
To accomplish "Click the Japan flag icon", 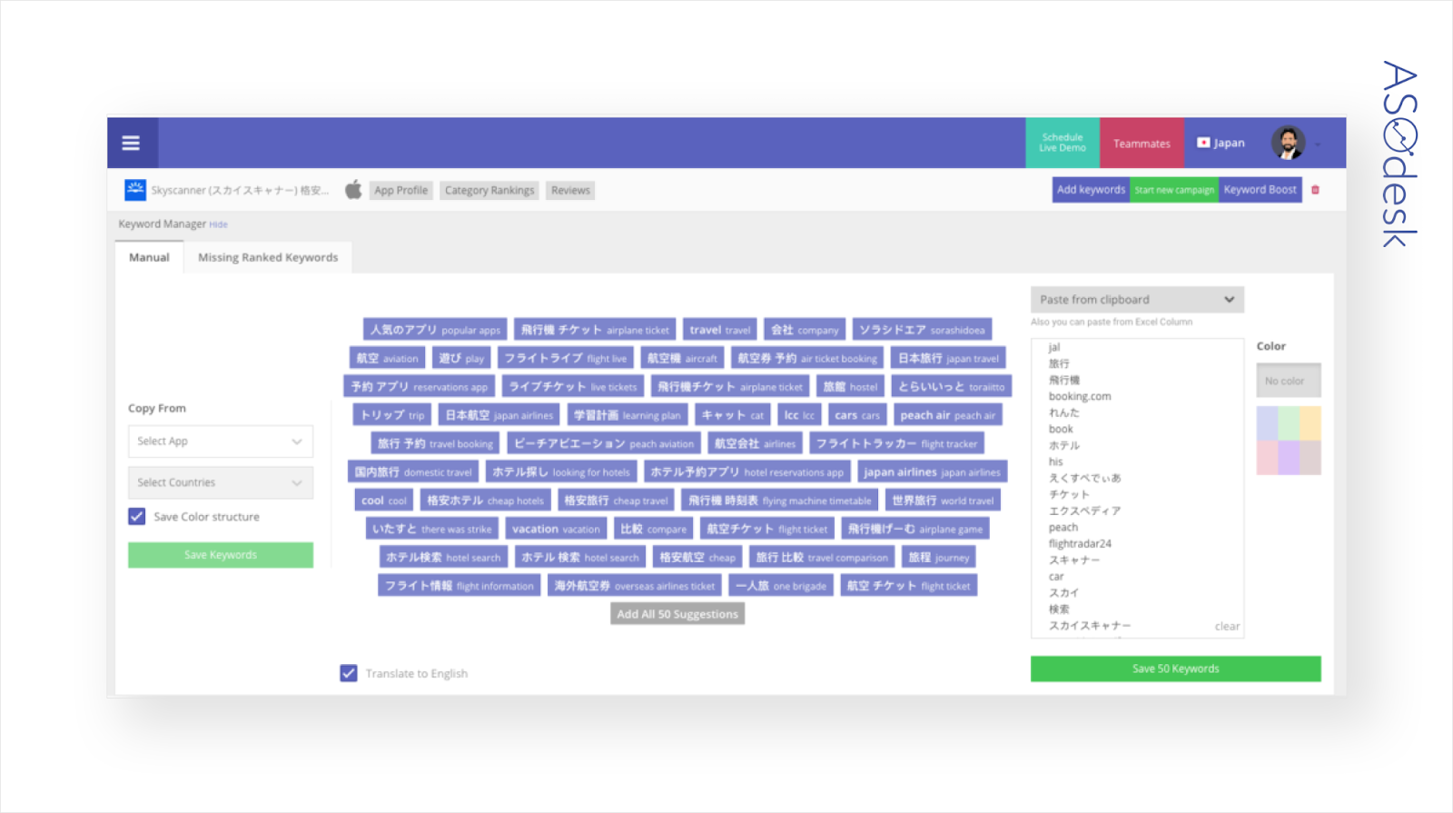I will pyautogui.click(x=1203, y=143).
